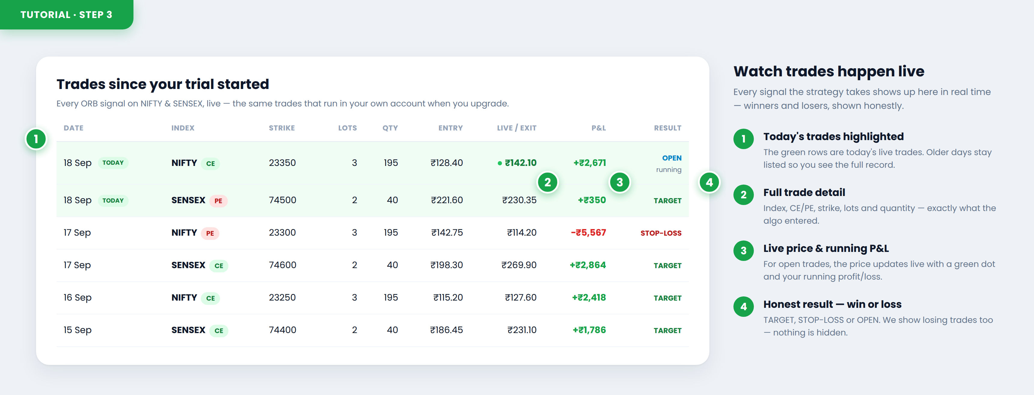Click the CE tag on the SENSEX 74400 row
Image resolution: width=1034 pixels, height=395 pixels.
pos(219,331)
